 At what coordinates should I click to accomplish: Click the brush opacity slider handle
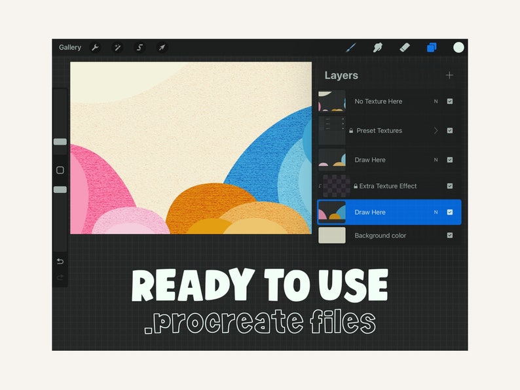60,190
